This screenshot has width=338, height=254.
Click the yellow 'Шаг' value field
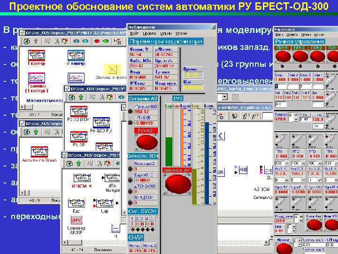pyautogui.click(x=193, y=87)
